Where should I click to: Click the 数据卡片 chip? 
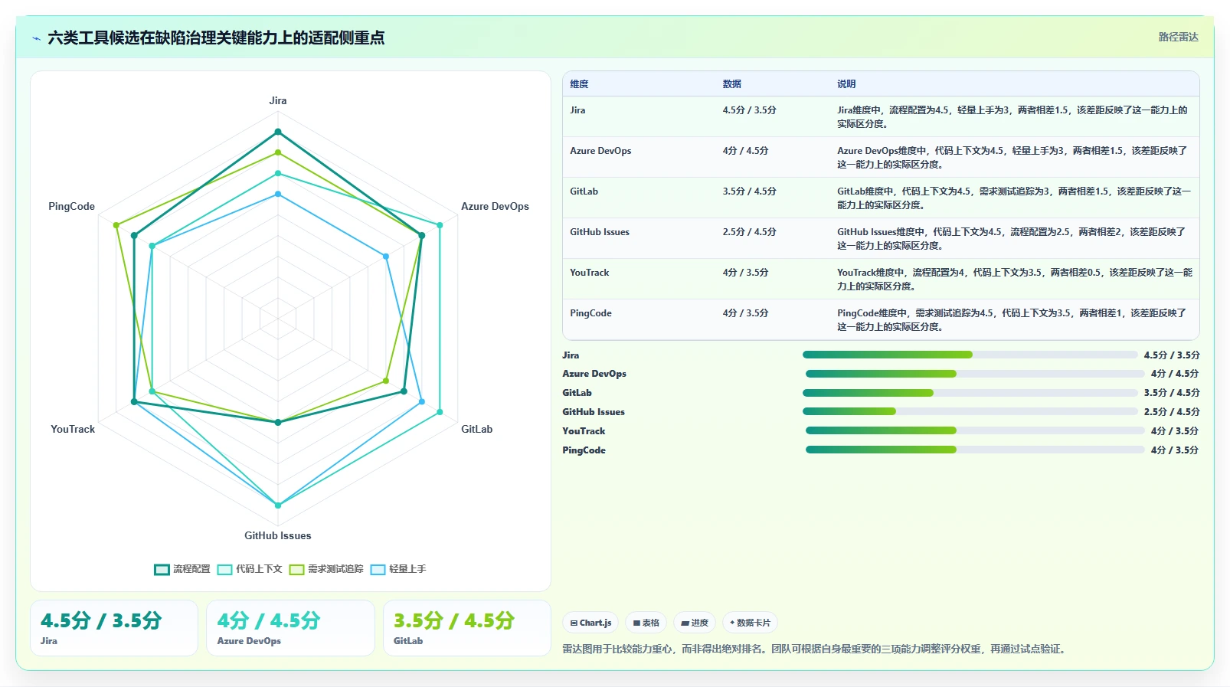point(751,623)
